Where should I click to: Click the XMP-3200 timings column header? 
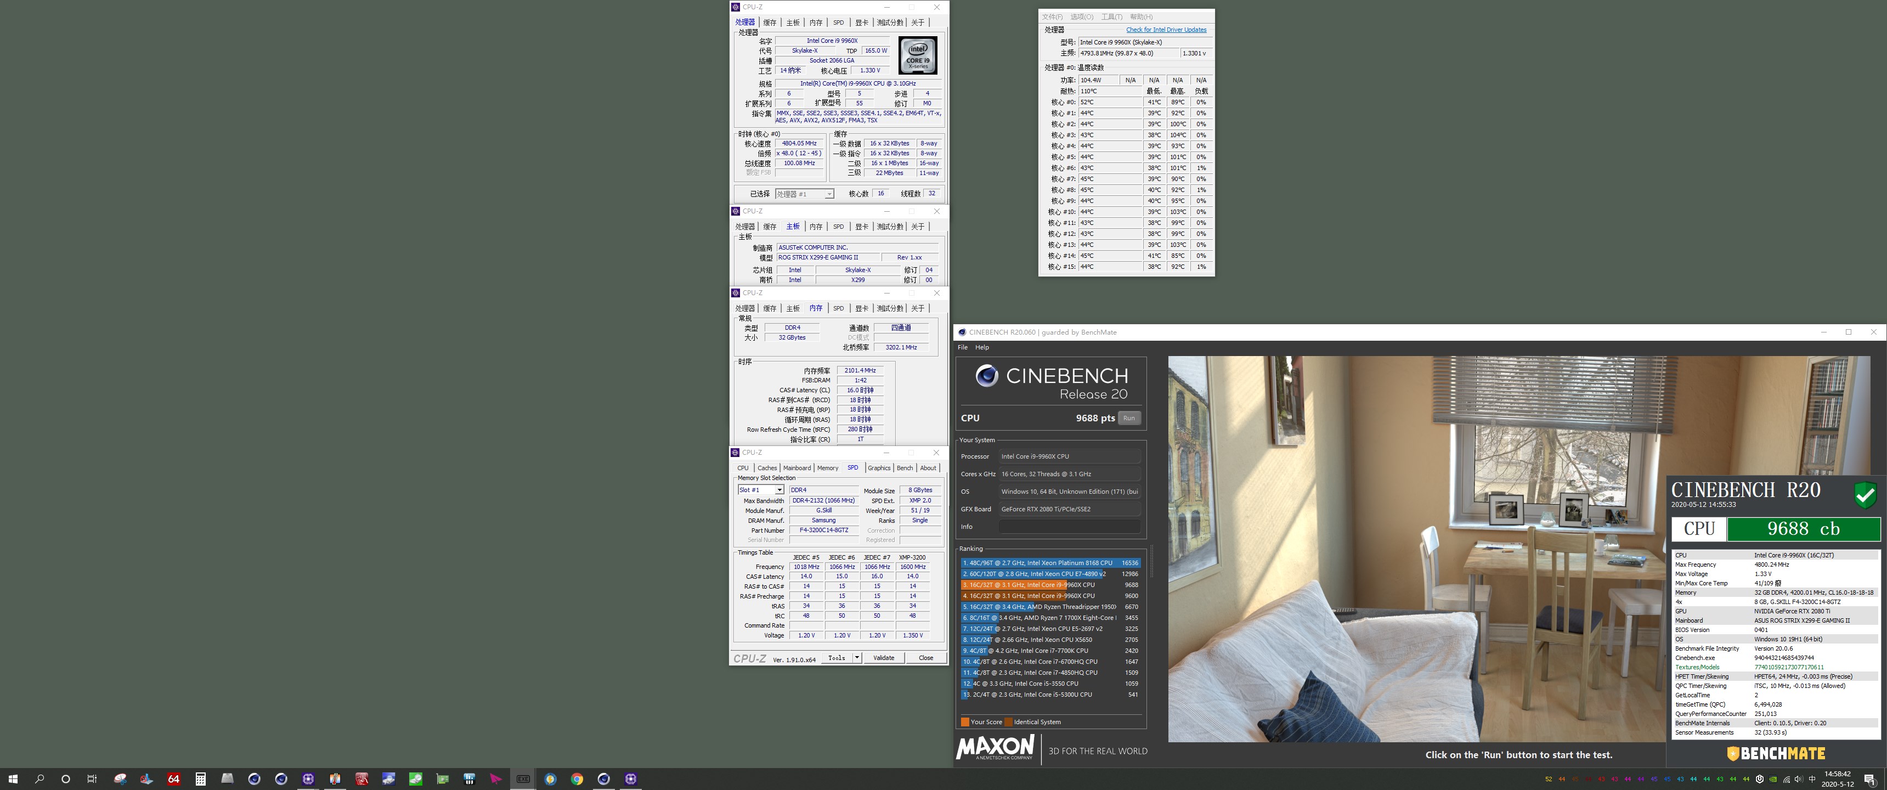912,558
